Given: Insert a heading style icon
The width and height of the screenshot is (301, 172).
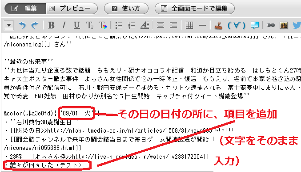Looking at the screenshot, I should [145, 25].
